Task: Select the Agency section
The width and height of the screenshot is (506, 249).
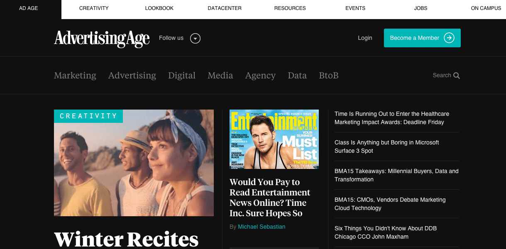Action: [260, 76]
